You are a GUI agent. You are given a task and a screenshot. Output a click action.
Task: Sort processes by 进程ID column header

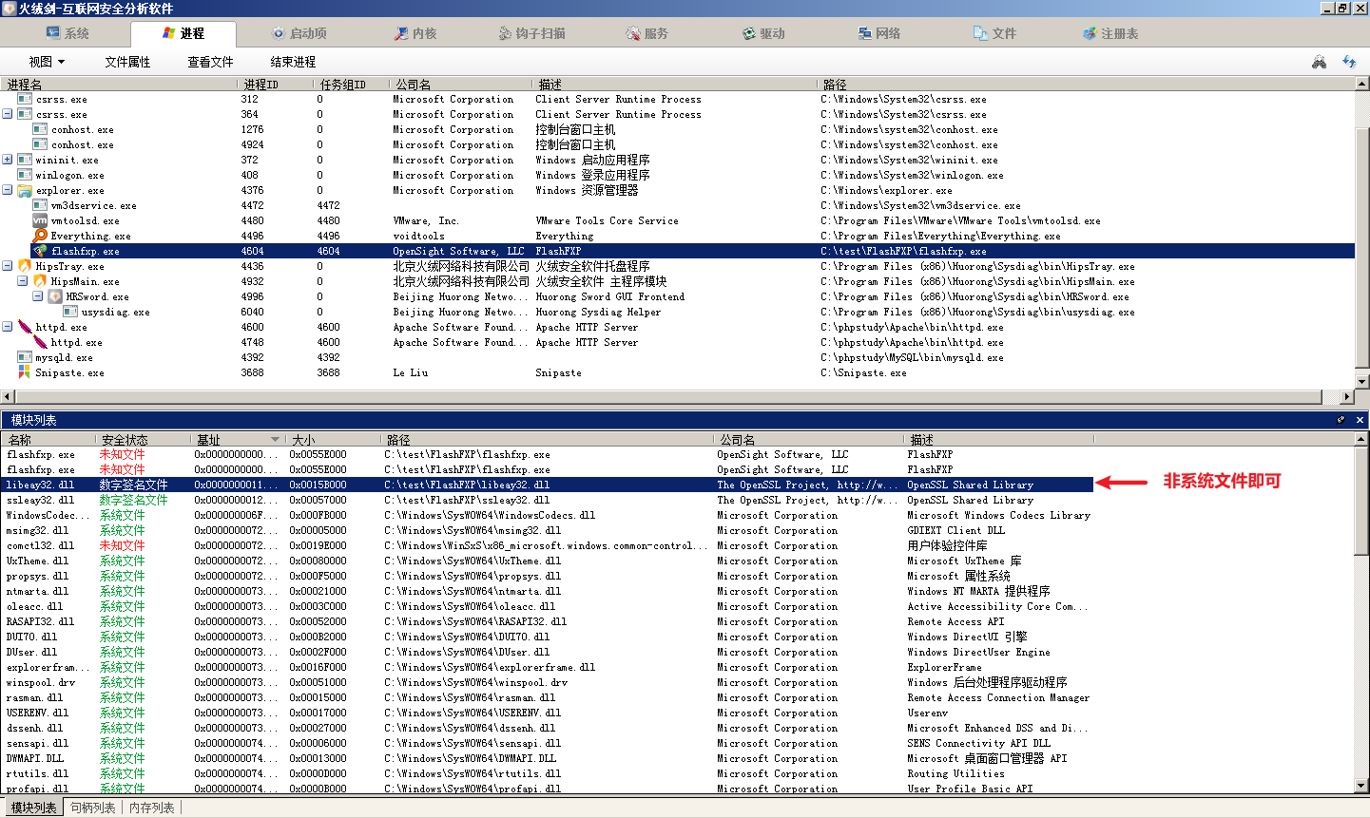tap(276, 85)
